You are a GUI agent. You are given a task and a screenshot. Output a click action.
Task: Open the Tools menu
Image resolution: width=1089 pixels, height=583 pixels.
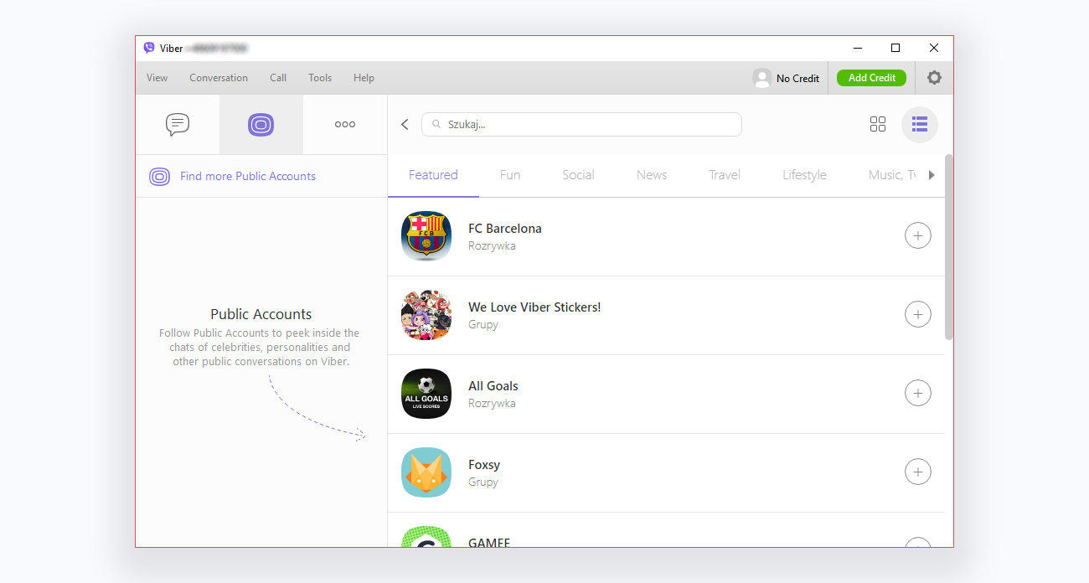320,78
